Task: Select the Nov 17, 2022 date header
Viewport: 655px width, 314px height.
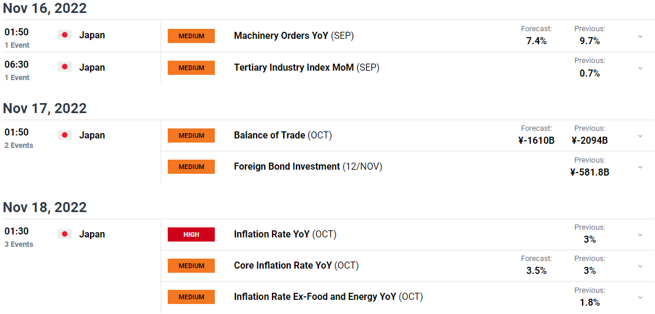Action: point(45,108)
